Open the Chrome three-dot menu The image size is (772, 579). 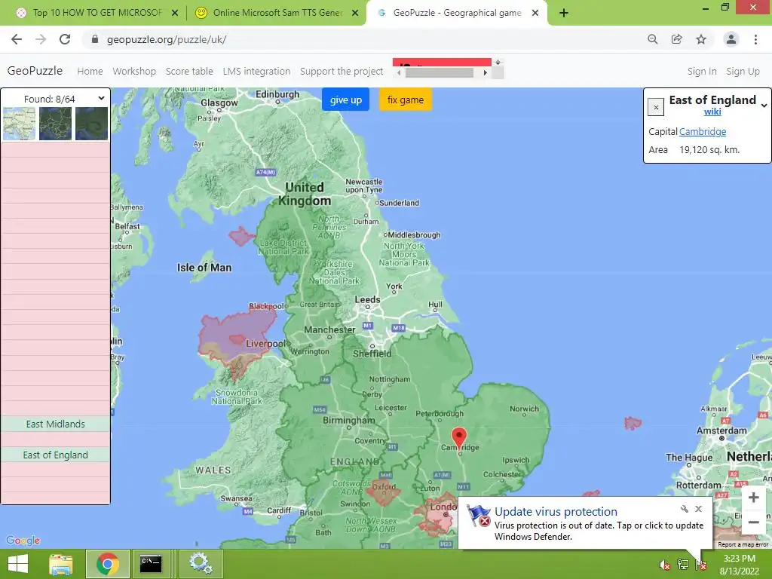(755, 39)
